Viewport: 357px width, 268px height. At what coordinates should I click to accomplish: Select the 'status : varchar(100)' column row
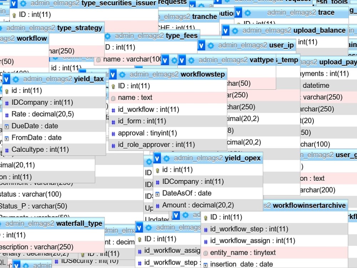click(71, 194)
